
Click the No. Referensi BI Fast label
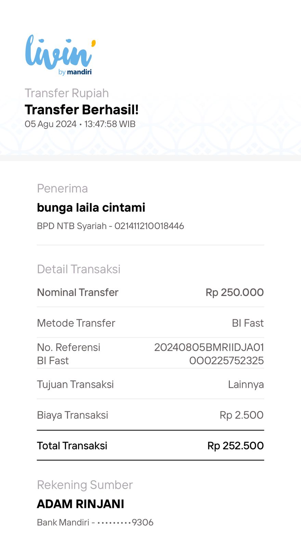click(68, 354)
